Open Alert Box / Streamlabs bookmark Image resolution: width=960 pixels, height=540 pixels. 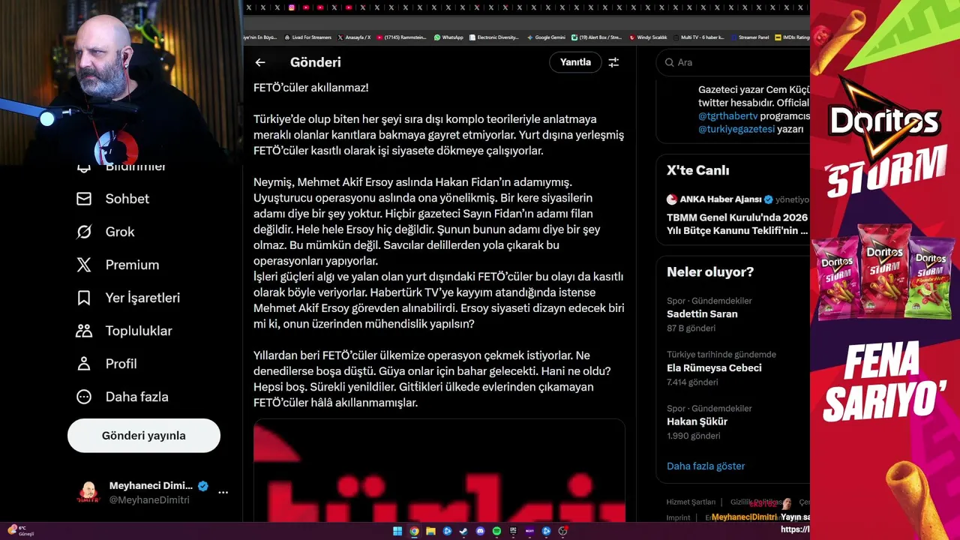(597, 37)
